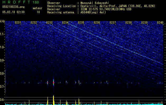The height and width of the screenshot is (105, 166).
Task: Click the 1.1 kHz axis label
Action: coord(2,34)
